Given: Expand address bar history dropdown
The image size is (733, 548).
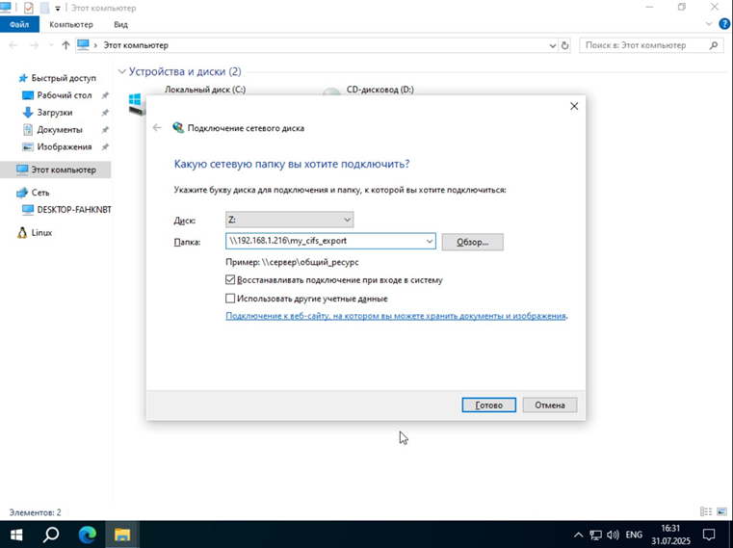Looking at the screenshot, I should point(553,45).
